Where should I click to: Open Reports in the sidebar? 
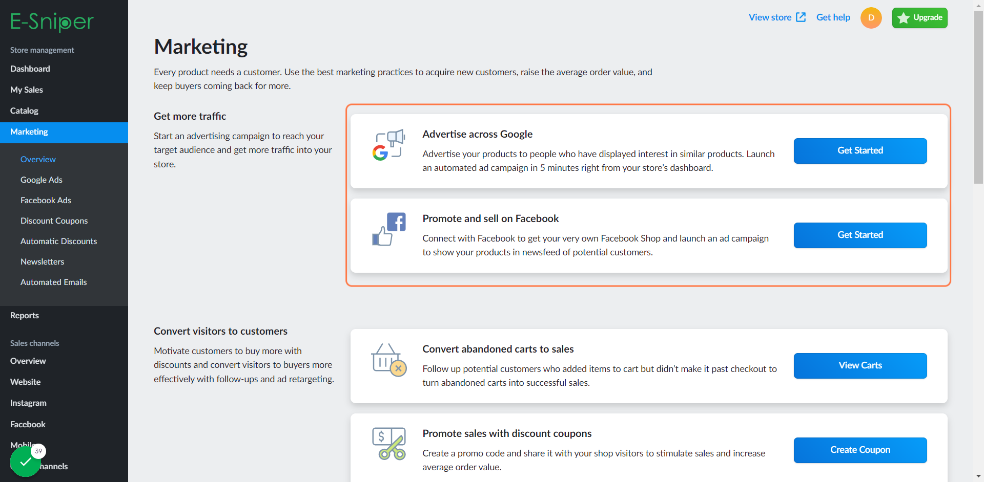click(64, 315)
